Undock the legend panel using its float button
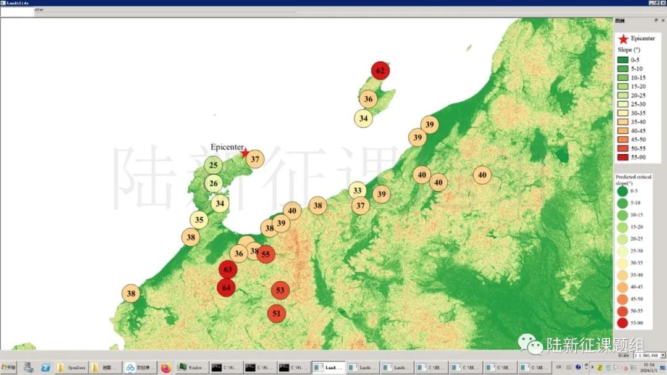667x375 pixels. tap(656, 20)
